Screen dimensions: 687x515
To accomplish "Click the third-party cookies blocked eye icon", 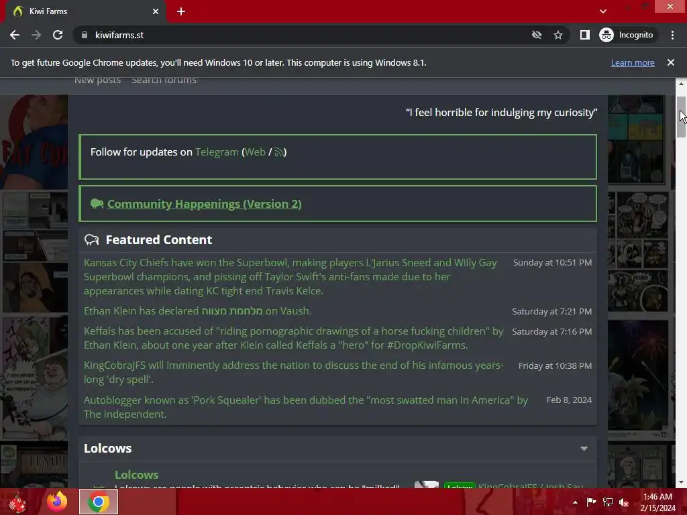I will (x=537, y=35).
